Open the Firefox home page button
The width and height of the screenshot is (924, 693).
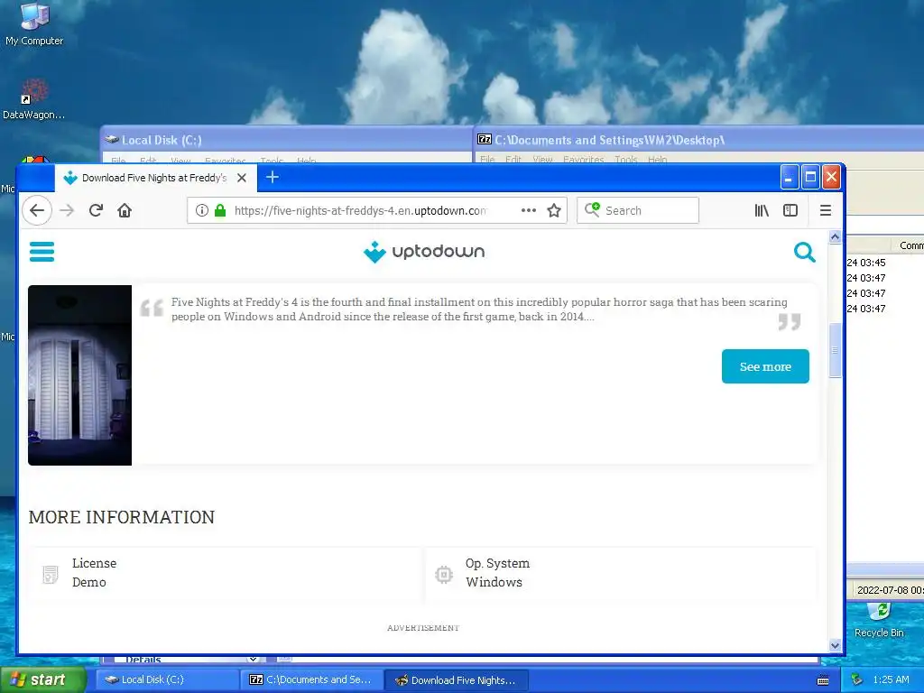[x=125, y=210]
